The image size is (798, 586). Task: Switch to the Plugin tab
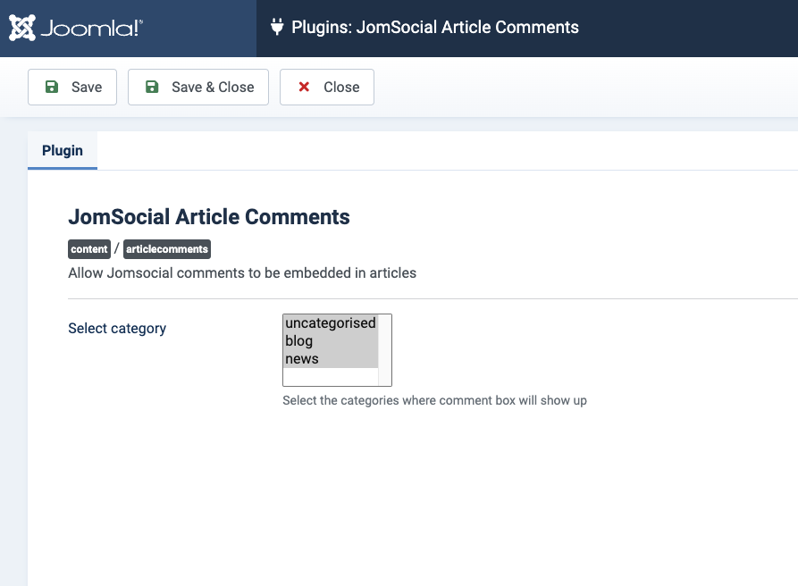(x=63, y=150)
